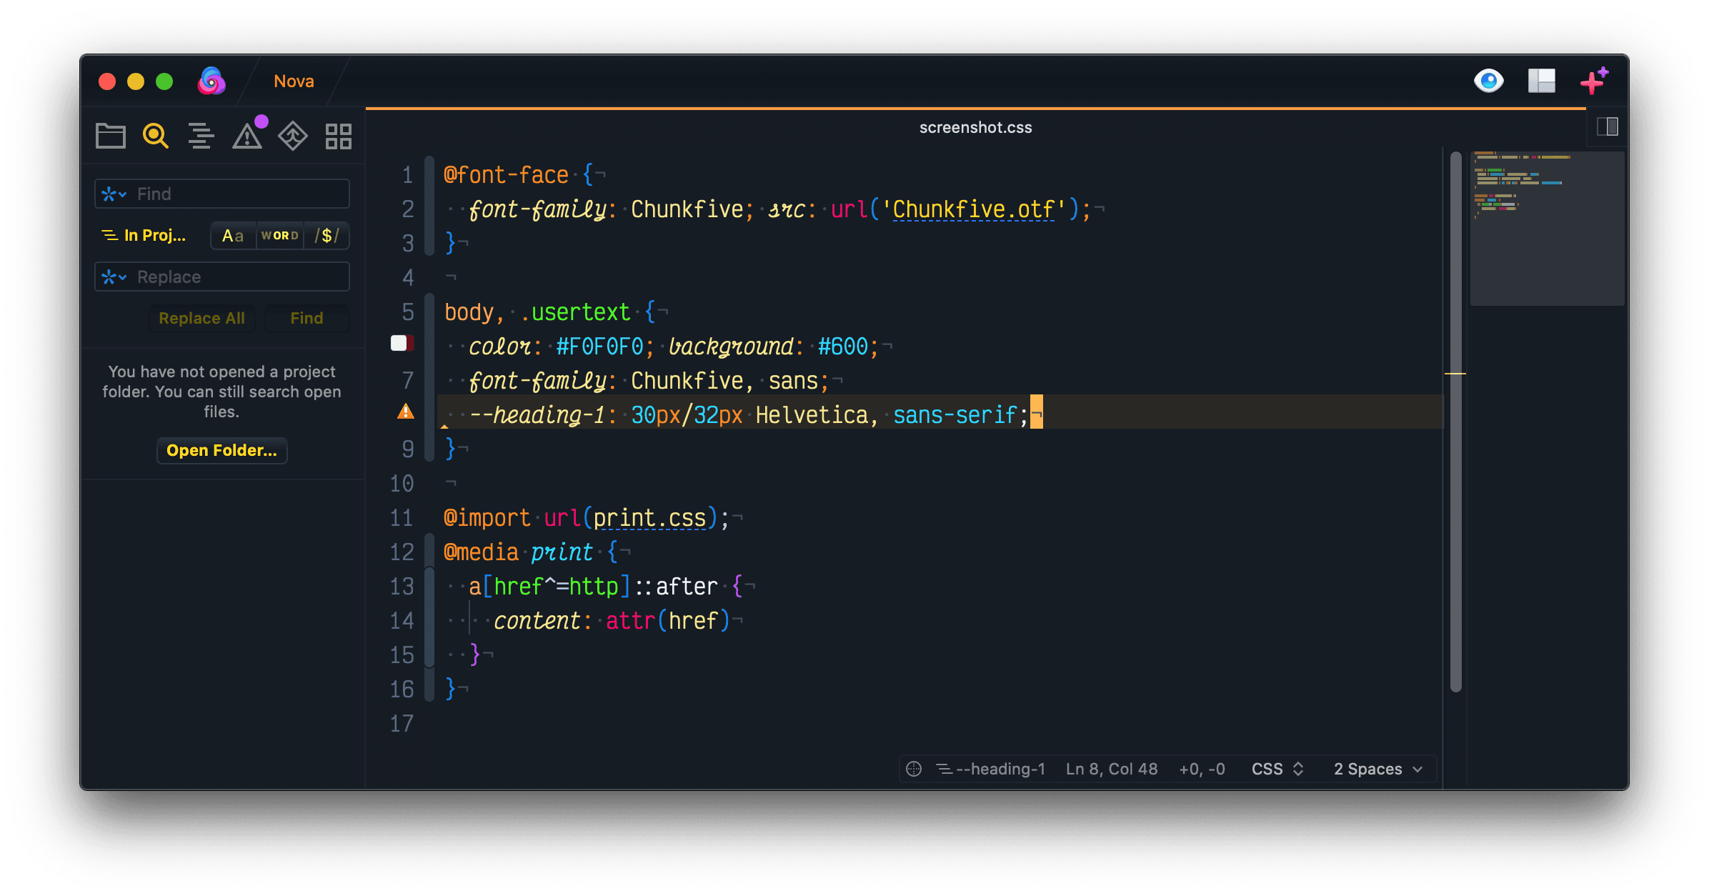Screen dimensions: 1709x896
Task: Click the Find button
Action: [x=307, y=318]
